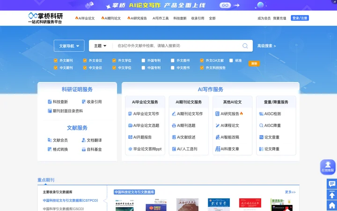337x211 pixels.
Task: Click the home icon on right sidebar
Action: point(332,205)
